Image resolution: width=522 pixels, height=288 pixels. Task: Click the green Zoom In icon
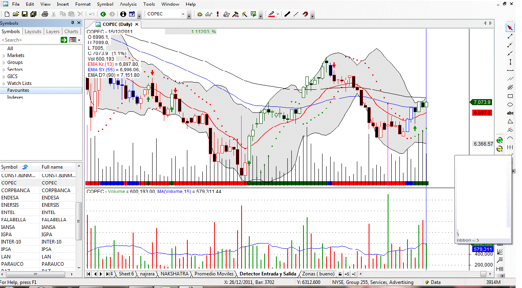499,140
